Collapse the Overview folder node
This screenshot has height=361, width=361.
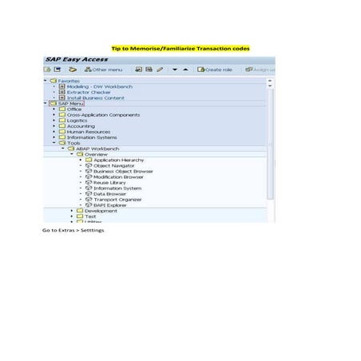pyautogui.click(x=72, y=154)
